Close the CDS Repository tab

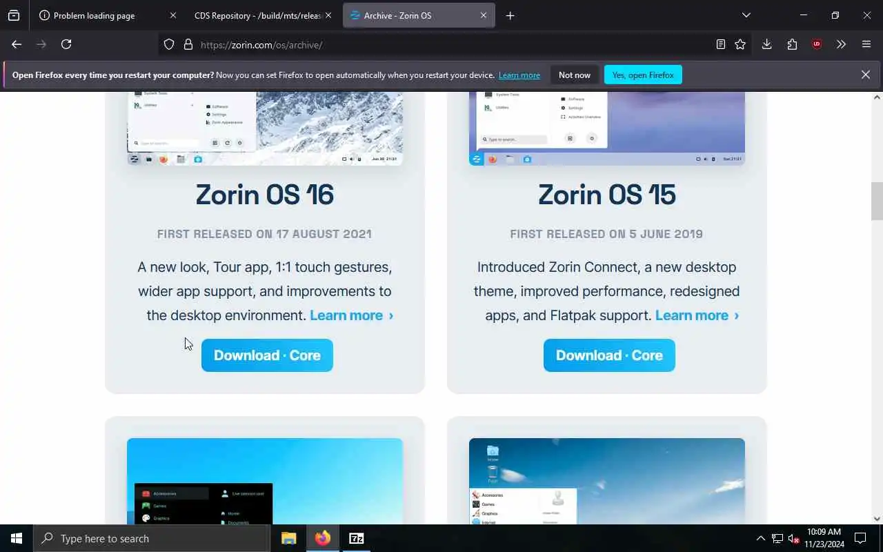(x=328, y=15)
